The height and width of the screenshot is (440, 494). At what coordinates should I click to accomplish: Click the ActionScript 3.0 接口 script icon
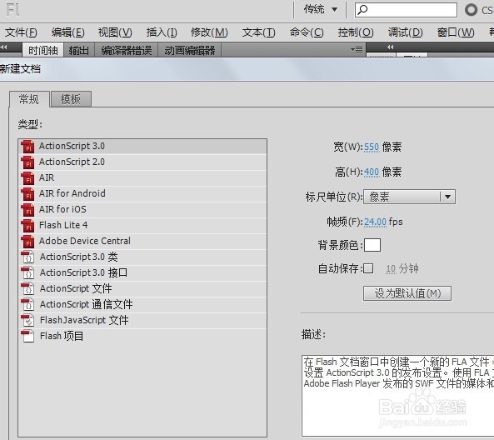(27, 273)
